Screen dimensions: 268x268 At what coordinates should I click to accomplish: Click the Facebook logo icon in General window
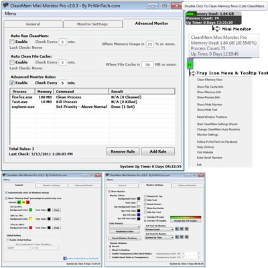pos(65,259)
